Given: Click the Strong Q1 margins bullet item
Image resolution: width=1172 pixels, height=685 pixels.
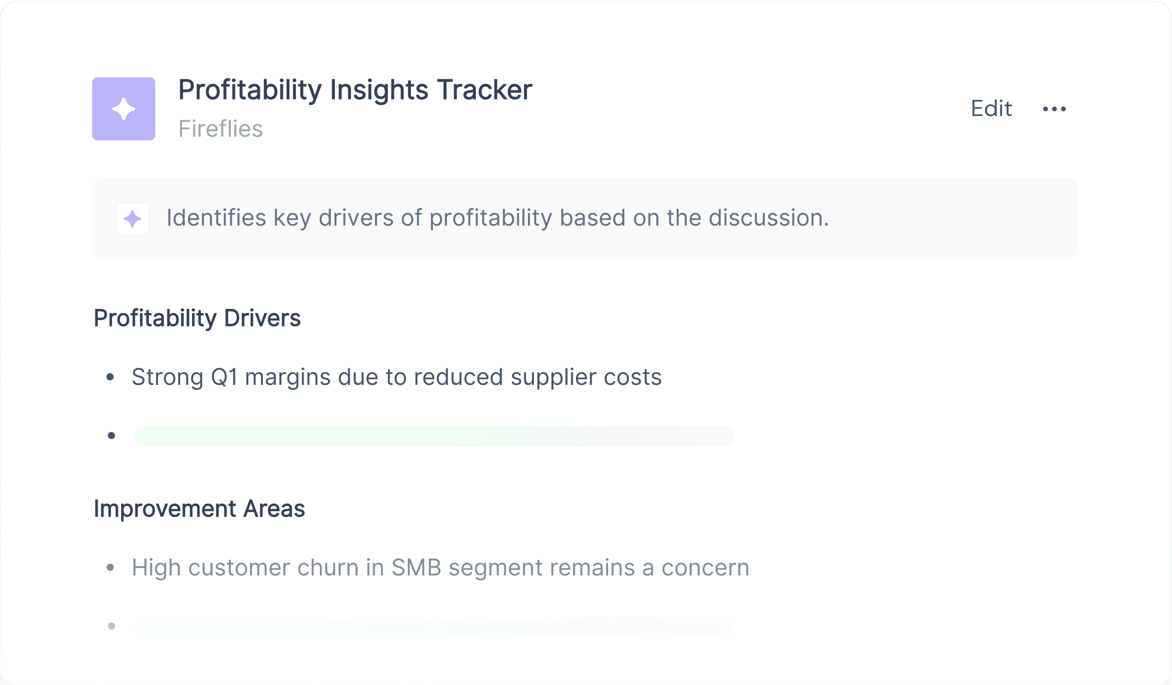Looking at the screenshot, I should click(x=396, y=377).
